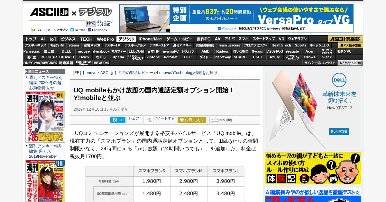386x202 pixels.
Task: Open the WebPro navigation tab
Action: click(105, 39)
